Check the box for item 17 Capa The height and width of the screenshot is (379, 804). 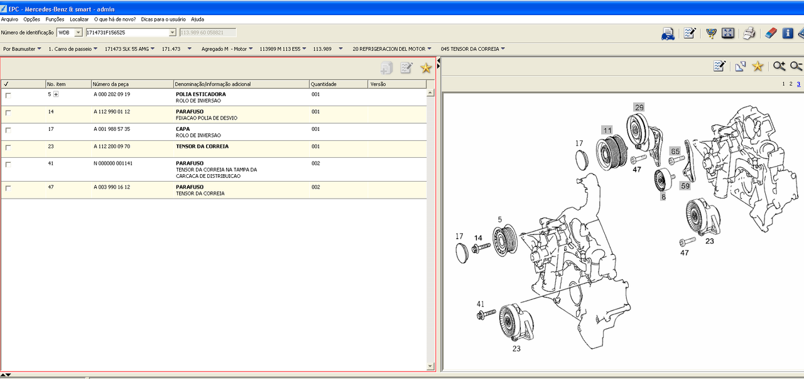tap(8, 130)
